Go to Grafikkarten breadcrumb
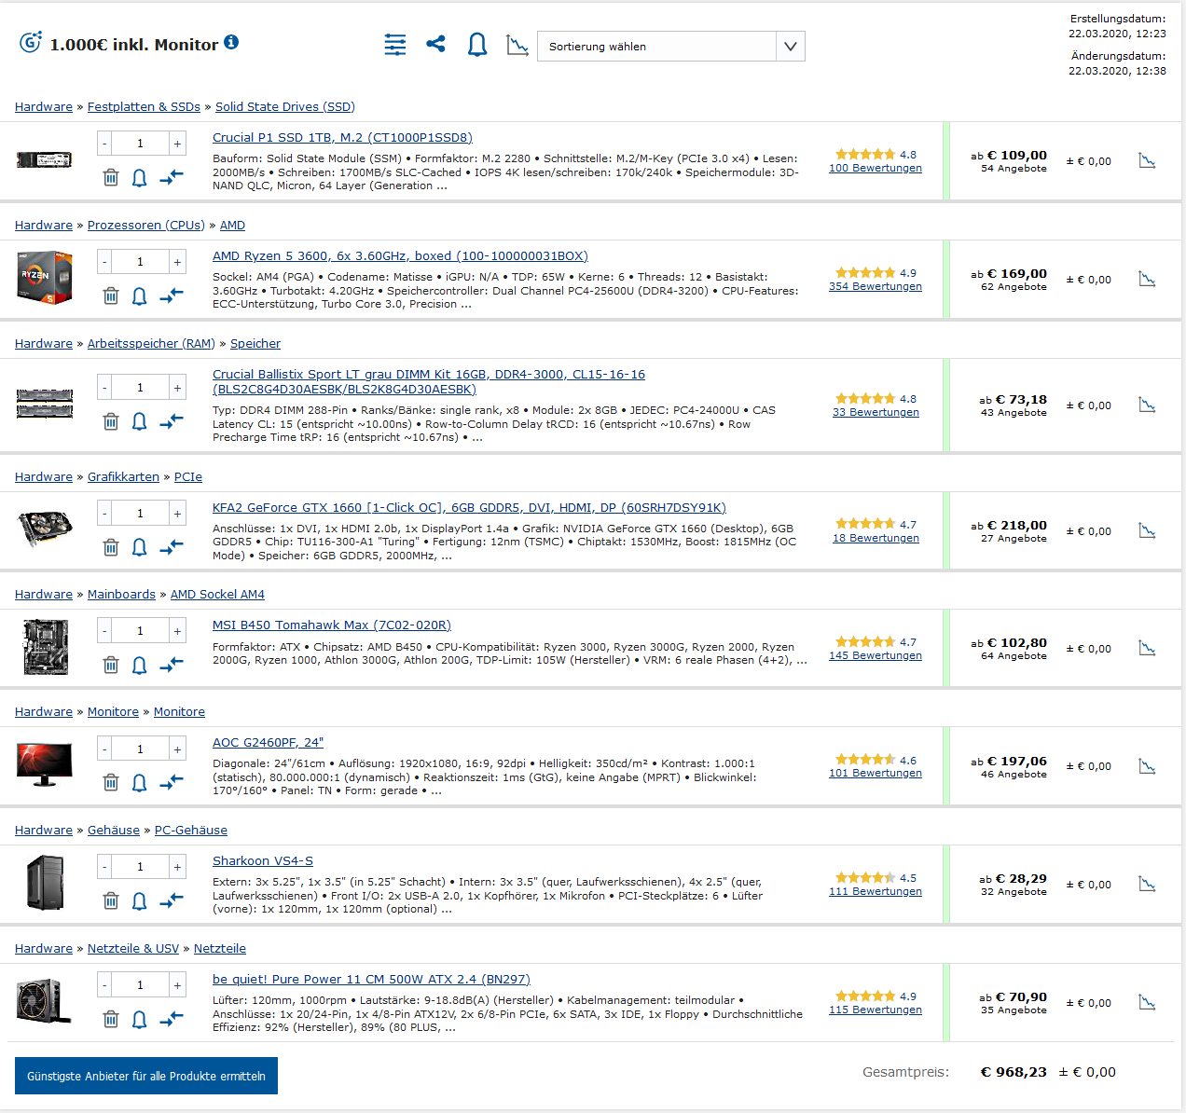Screen dimensions: 1186x1113 click(123, 476)
